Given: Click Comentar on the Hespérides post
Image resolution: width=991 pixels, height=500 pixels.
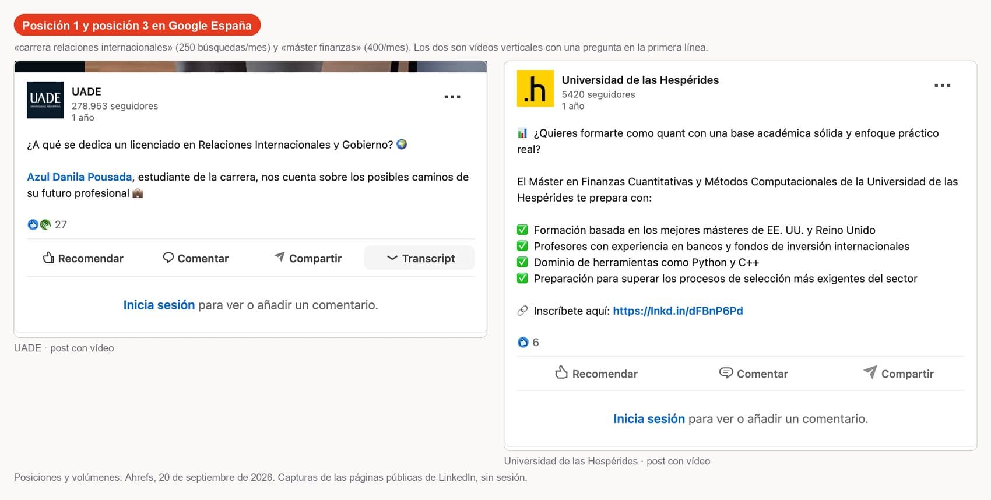Looking at the screenshot, I should pyautogui.click(x=753, y=374).
